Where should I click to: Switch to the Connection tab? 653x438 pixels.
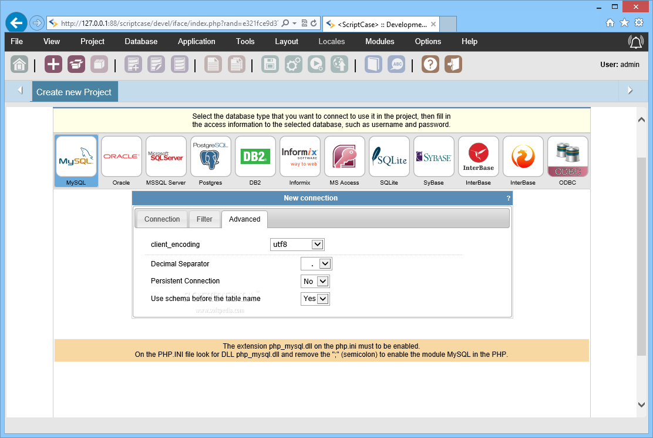click(x=162, y=219)
